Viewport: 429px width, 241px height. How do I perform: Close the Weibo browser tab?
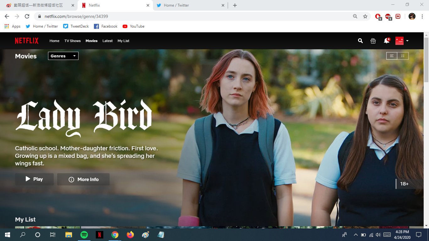click(x=73, y=5)
